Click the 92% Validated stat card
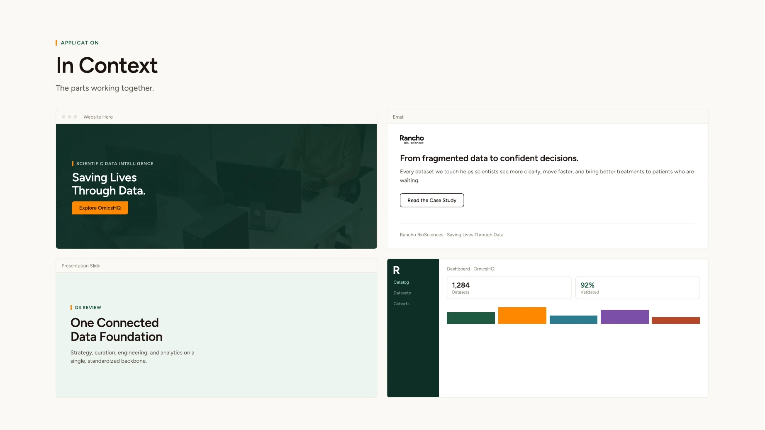 point(638,288)
